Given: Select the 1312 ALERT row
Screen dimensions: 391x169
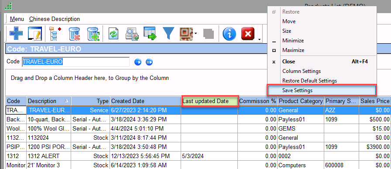Looking at the screenshot, I should pyautogui.click(x=198, y=156).
